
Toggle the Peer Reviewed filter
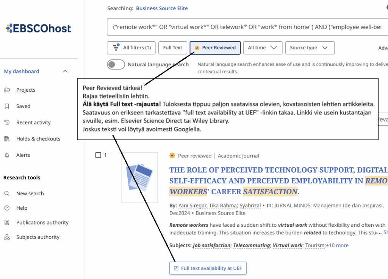point(215,48)
